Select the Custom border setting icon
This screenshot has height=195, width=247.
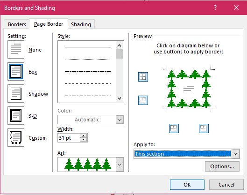click(16, 138)
